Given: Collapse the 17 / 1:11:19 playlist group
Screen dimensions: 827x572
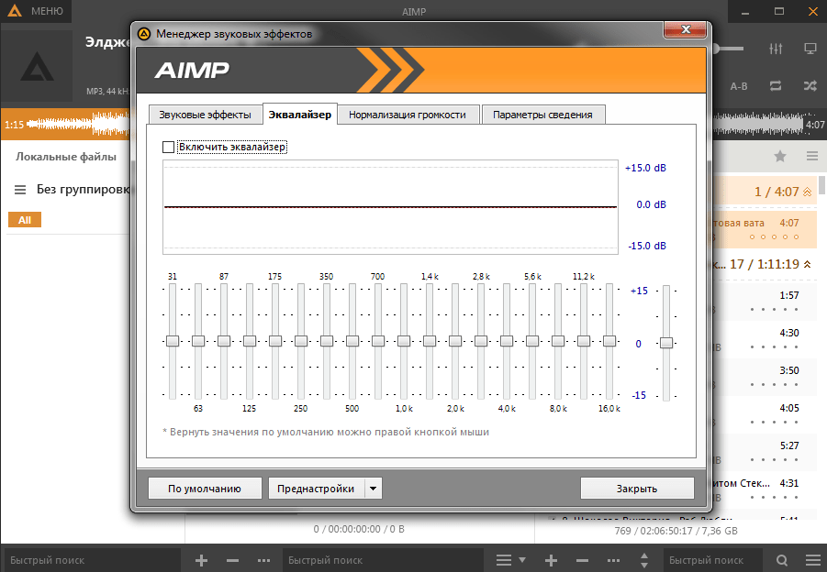Looking at the screenshot, I should (x=807, y=264).
